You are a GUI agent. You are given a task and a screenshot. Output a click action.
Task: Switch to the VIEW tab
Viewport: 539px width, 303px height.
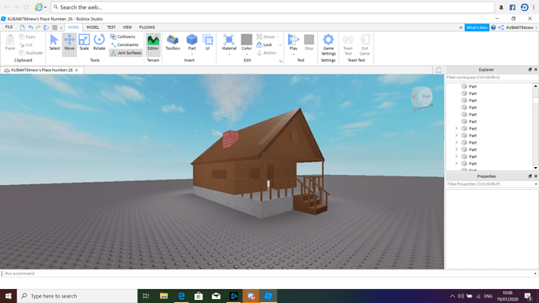(x=127, y=27)
